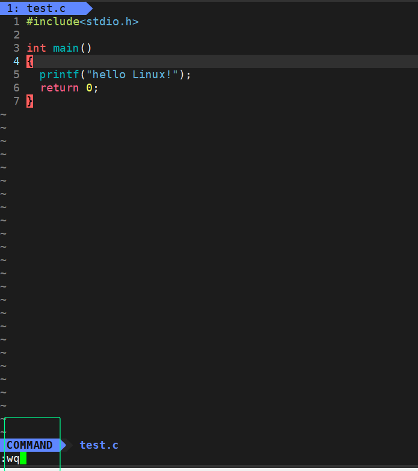Click the 'main' function name

[x=66, y=48]
